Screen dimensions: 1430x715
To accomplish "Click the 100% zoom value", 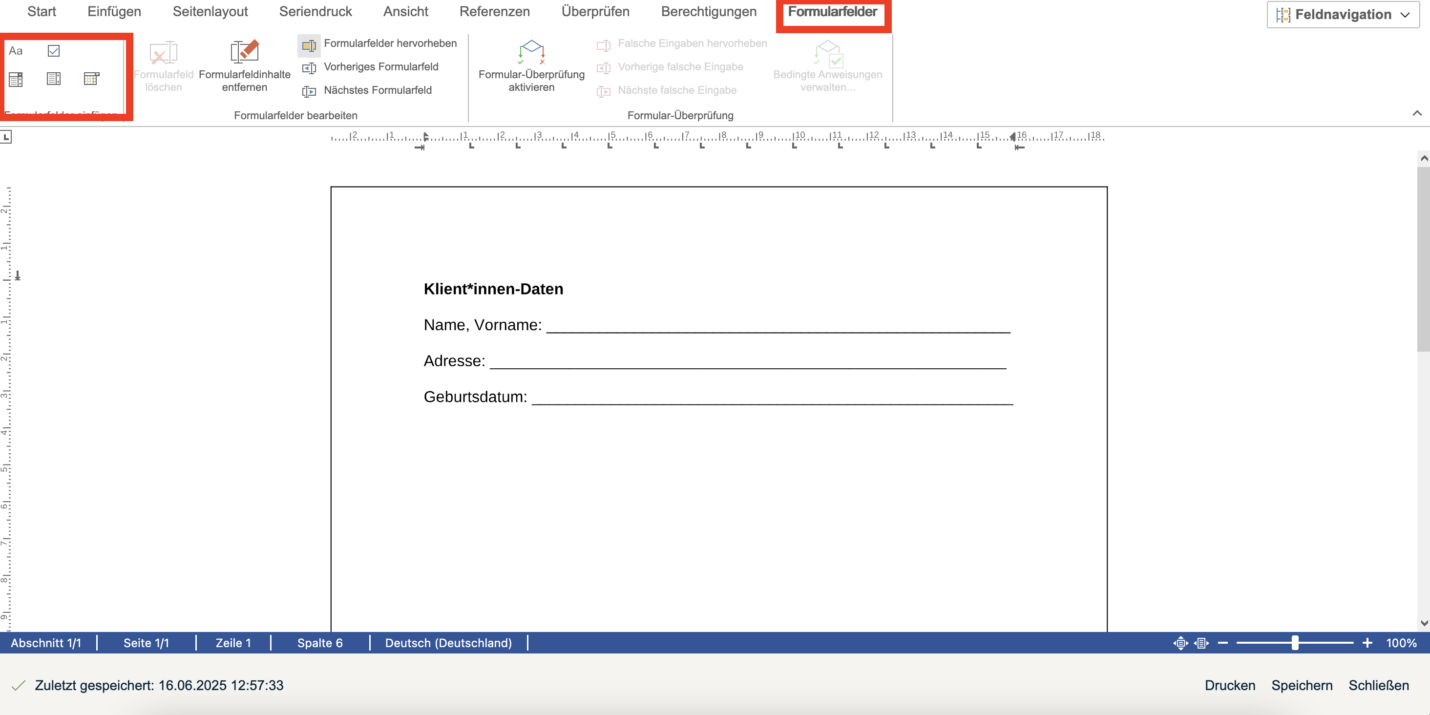I will point(1401,643).
